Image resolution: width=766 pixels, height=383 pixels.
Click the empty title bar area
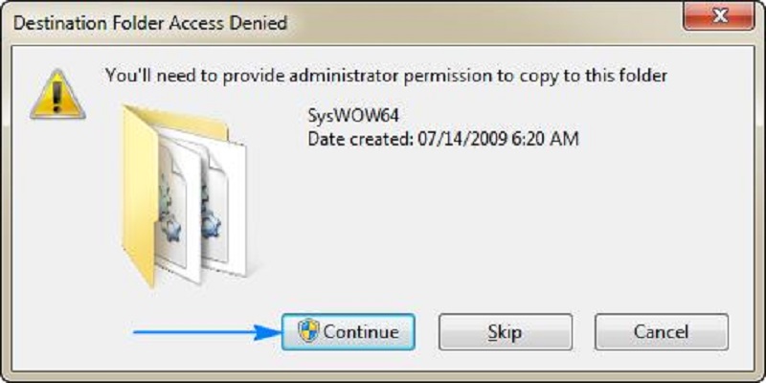[x=479, y=19]
